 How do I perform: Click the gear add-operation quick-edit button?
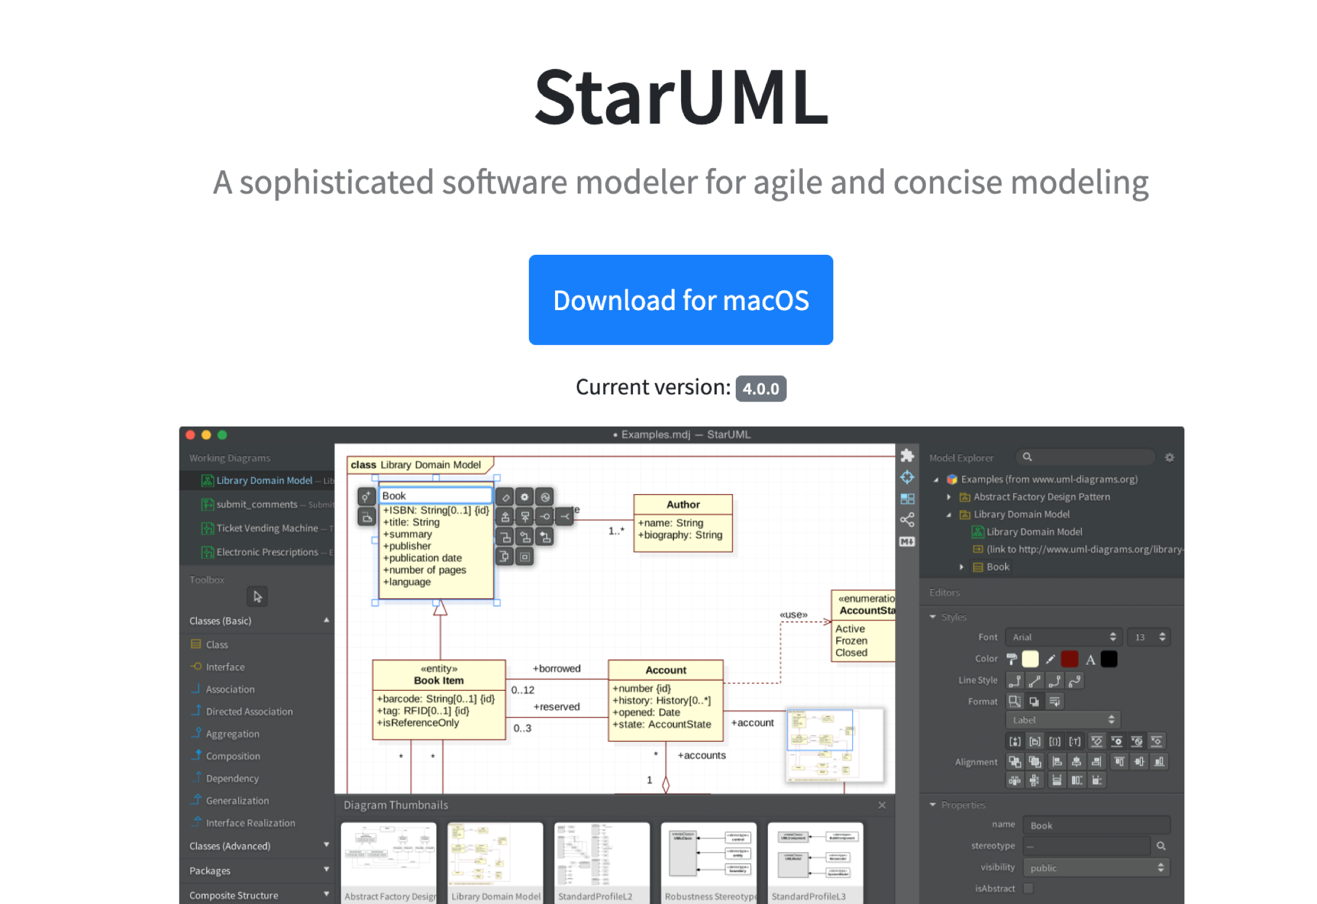coord(524,497)
